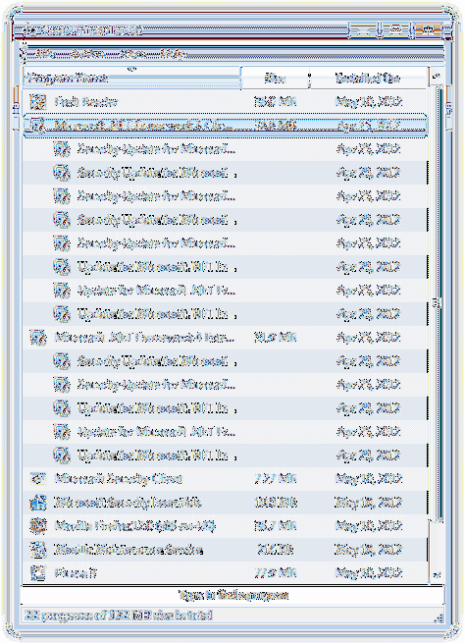Viewport: 465px width, 643px height.
Task: Click the Foxit Reader program icon
Action: (38, 102)
